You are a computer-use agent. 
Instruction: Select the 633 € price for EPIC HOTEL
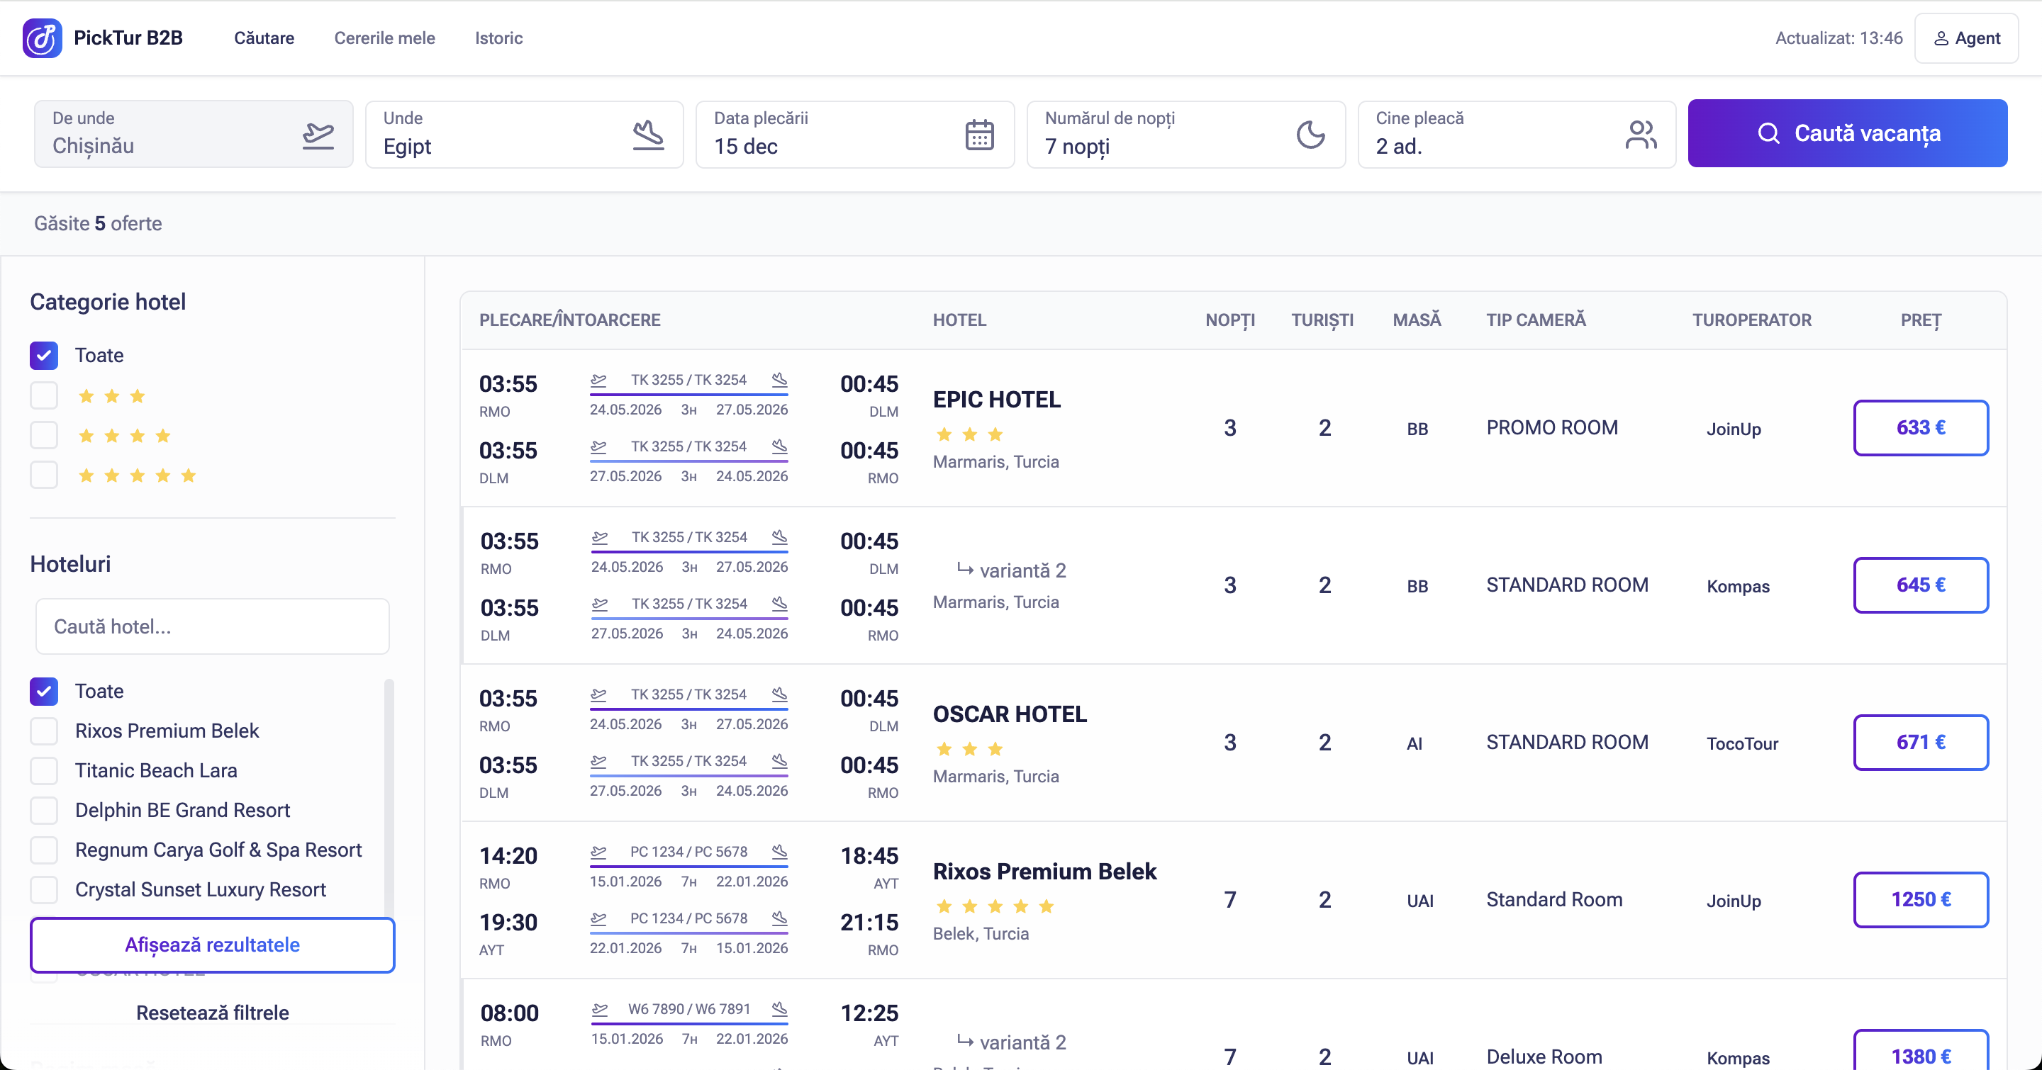click(x=1920, y=428)
